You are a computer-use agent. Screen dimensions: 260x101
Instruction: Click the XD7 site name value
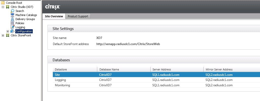tap(99, 38)
